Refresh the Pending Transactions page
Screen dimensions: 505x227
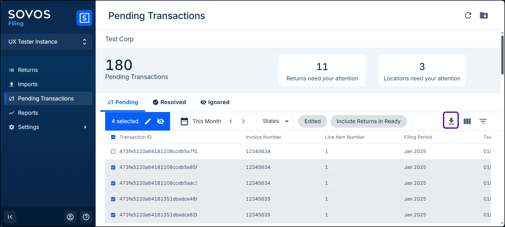[468, 15]
